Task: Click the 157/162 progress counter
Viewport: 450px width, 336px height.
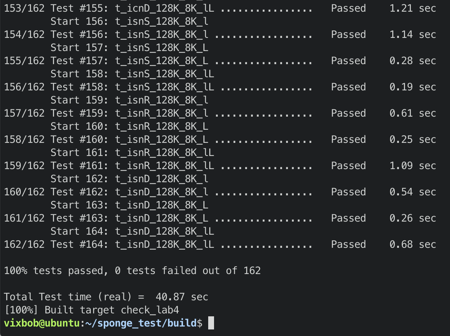Action: (24, 113)
